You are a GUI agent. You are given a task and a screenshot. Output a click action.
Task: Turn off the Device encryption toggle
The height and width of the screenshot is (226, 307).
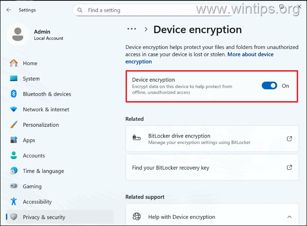click(x=269, y=86)
